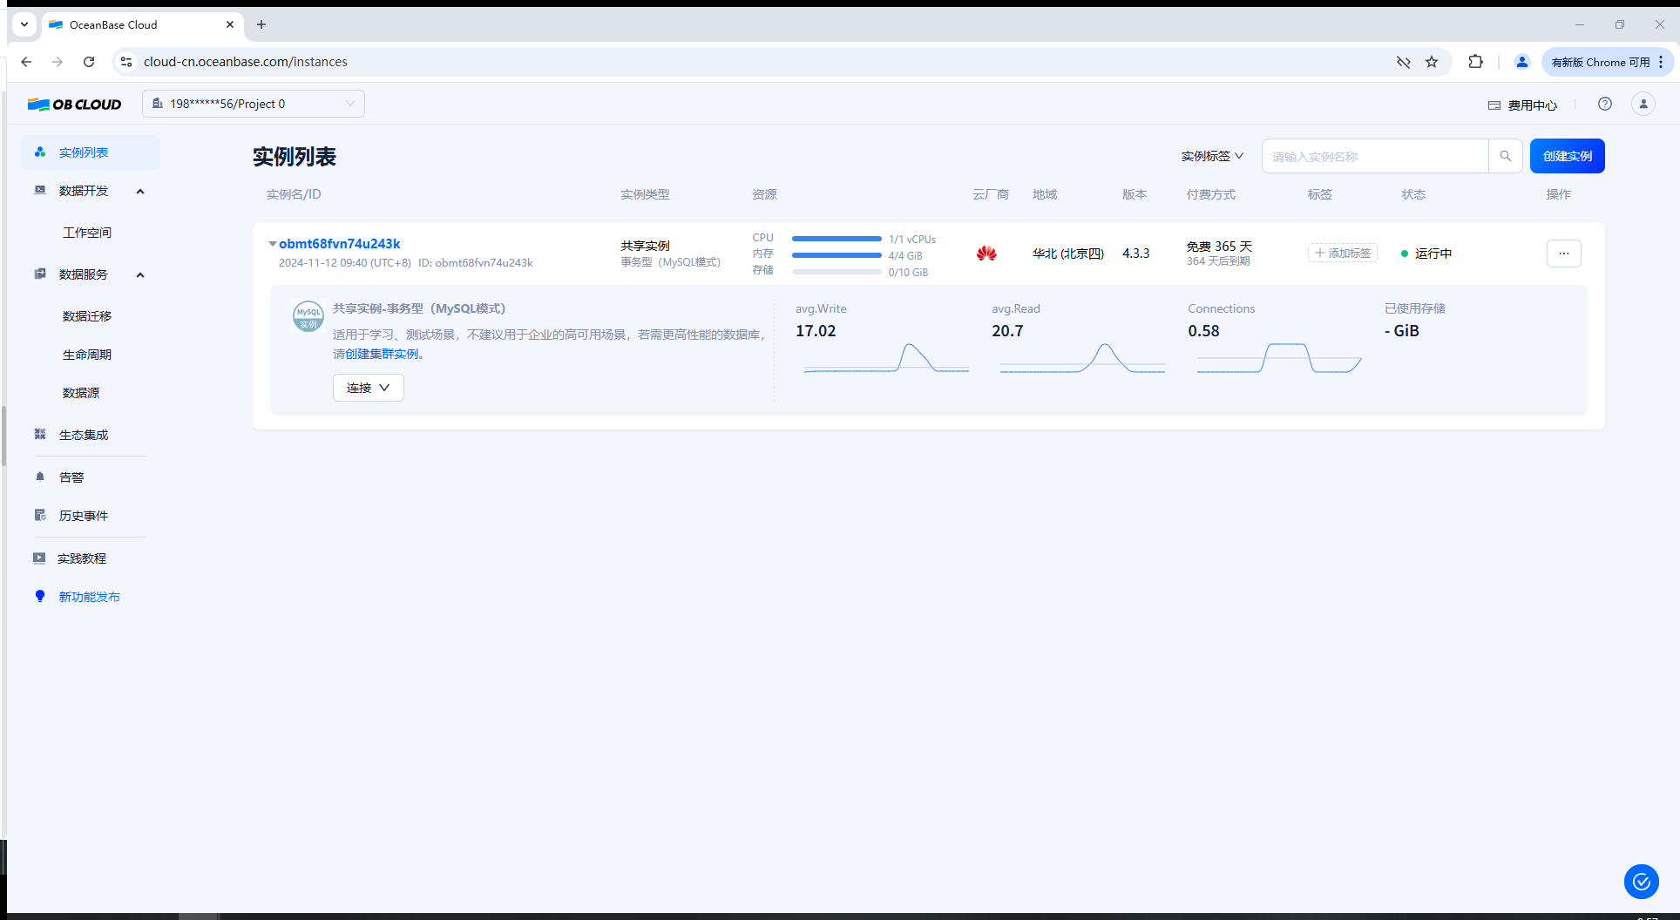
Task: Collapse the obmt68fvn74u243k instance details
Action: click(273, 244)
